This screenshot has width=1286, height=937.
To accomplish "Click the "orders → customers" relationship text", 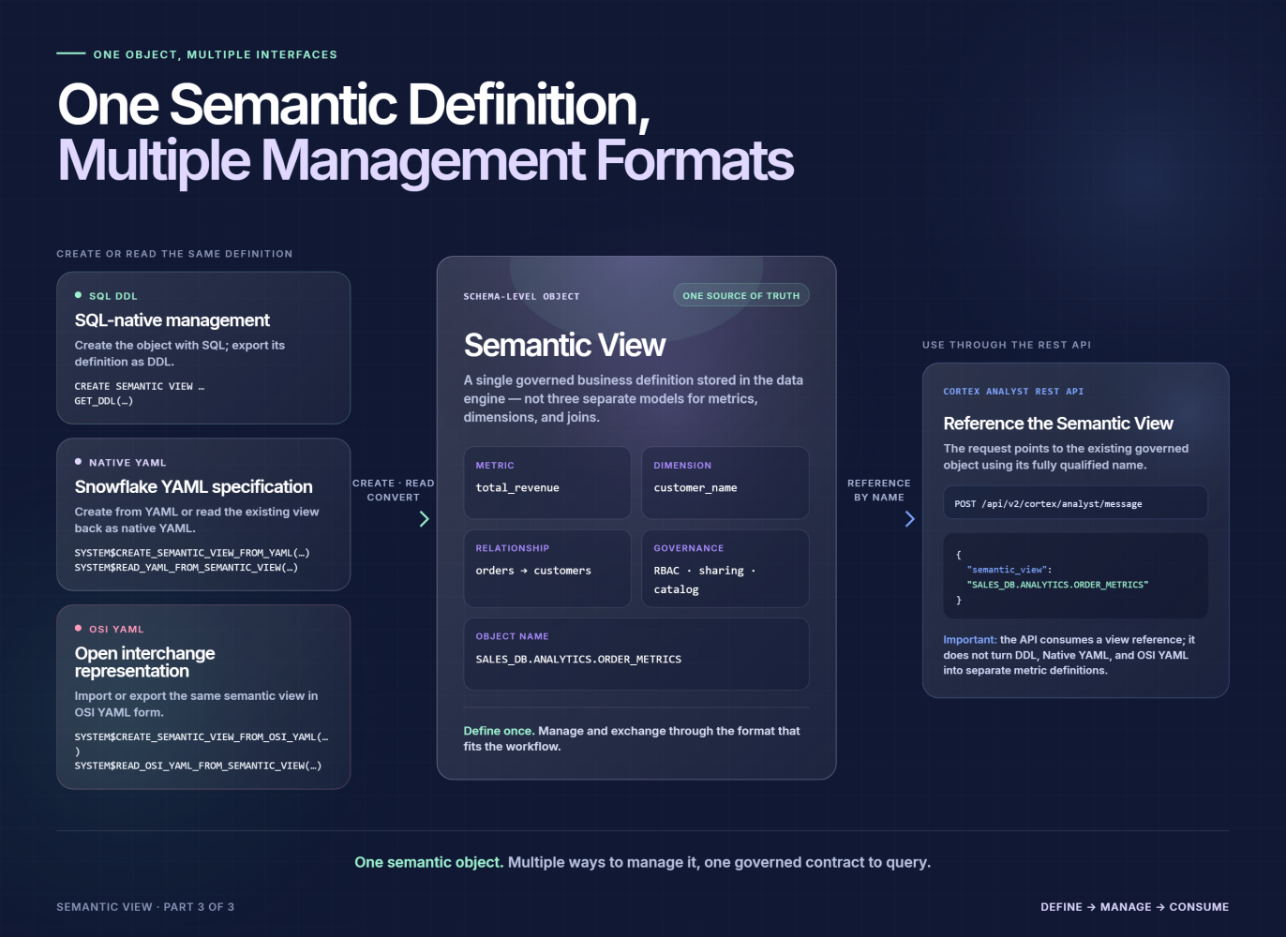I will [533, 571].
